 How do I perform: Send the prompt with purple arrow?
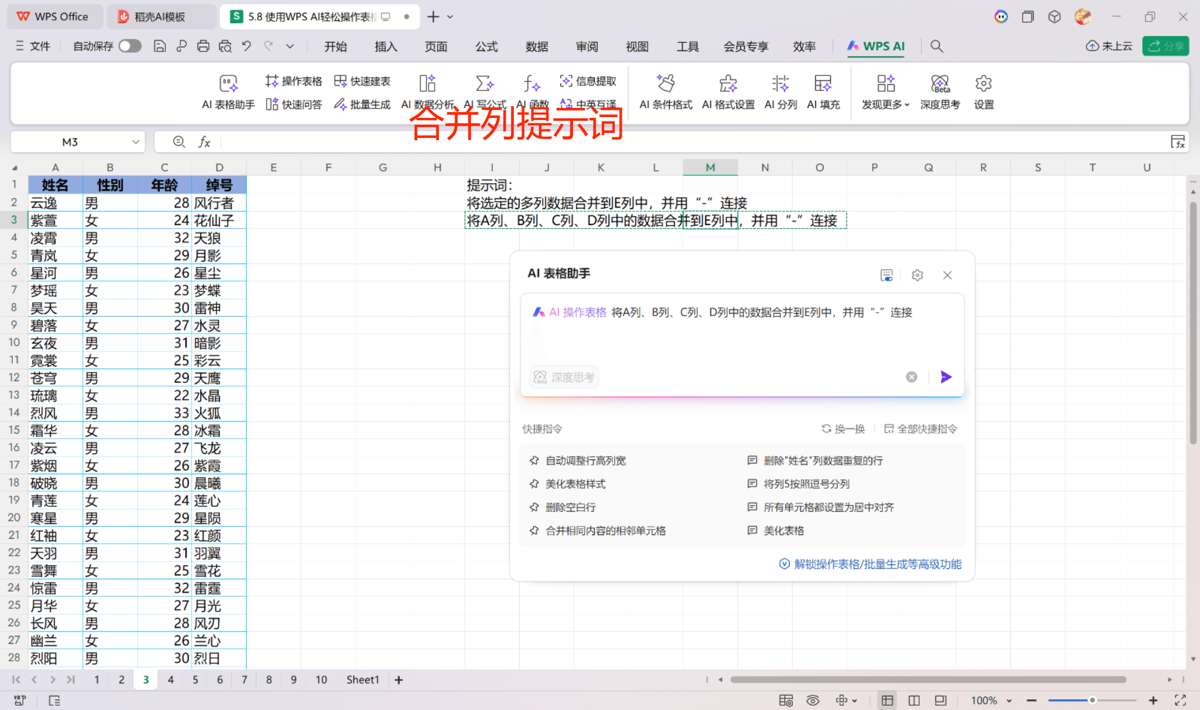945,377
